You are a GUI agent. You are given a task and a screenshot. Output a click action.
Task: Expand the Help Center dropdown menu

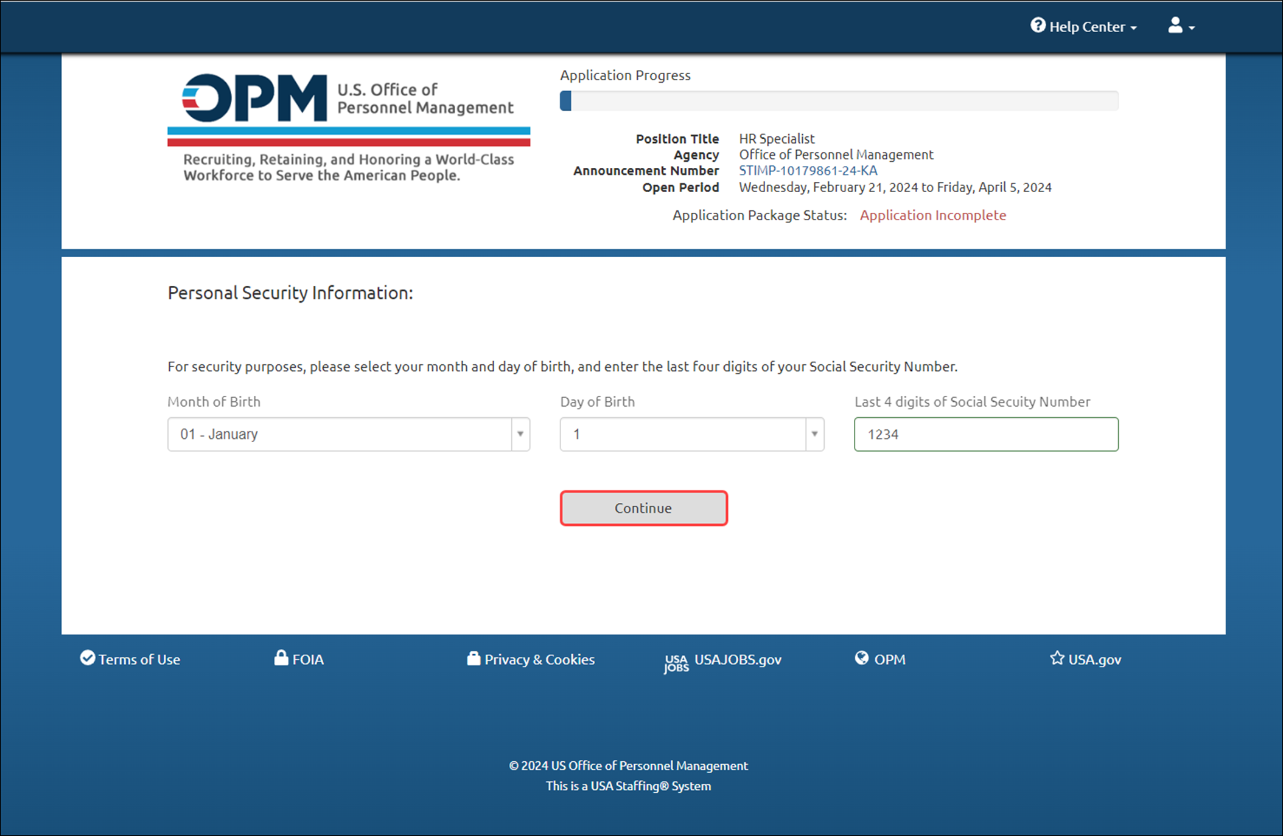click(x=1084, y=26)
